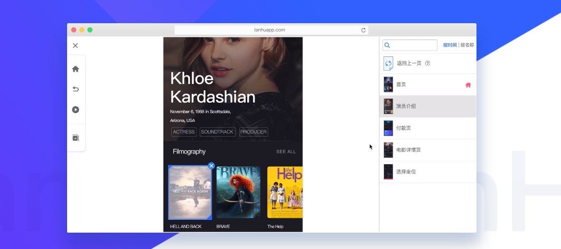Click the undo back arrow icon in sidebar
This screenshot has height=249, width=561.
click(76, 89)
